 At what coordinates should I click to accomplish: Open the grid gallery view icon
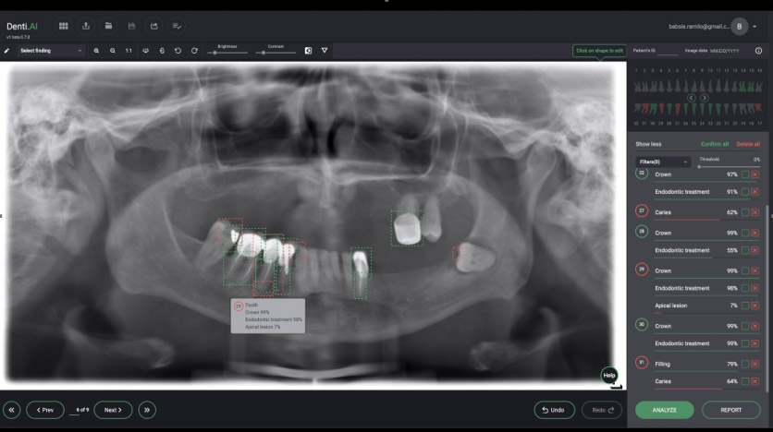click(x=63, y=26)
